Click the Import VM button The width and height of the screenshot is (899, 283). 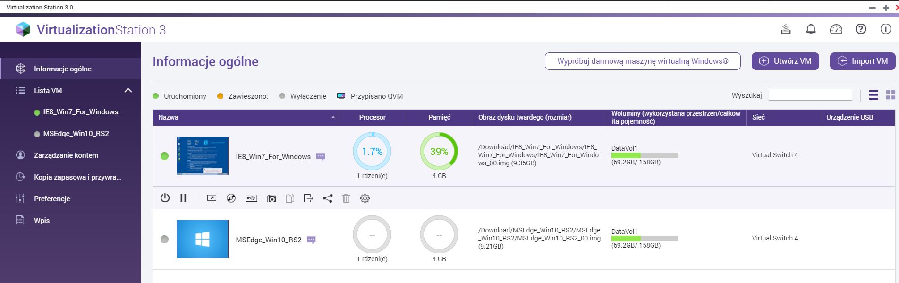point(863,61)
